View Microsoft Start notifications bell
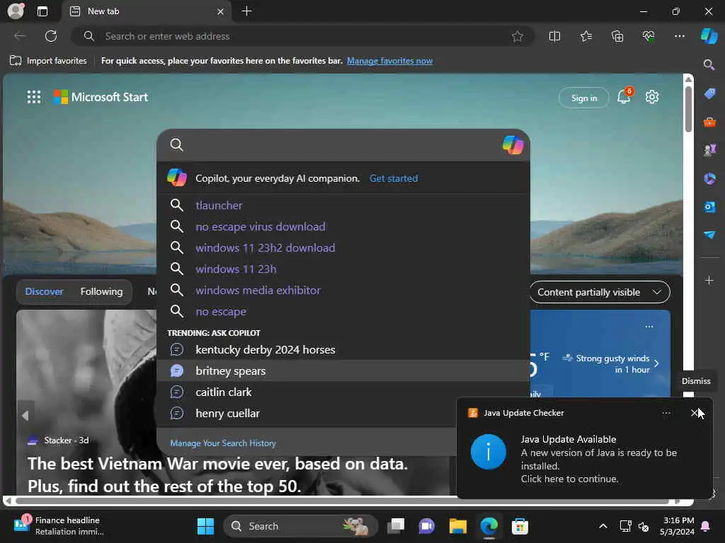Viewport: 725px width, 543px height. point(624,96)
